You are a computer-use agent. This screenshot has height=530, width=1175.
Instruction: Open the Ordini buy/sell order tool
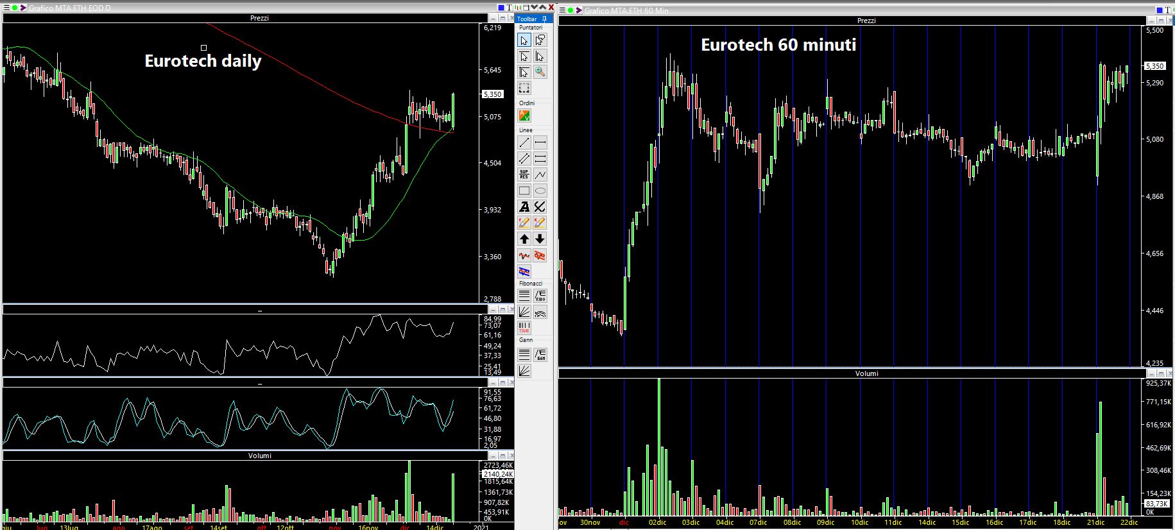coord(524,115)
